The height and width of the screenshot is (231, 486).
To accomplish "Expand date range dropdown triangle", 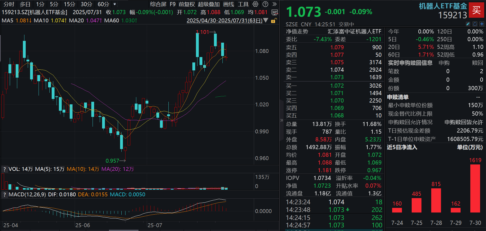I will [266, 20].
